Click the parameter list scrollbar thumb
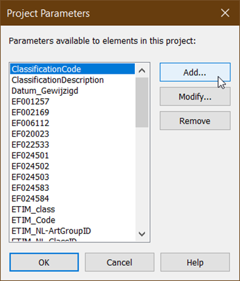Screen dimensions: 240x281 (142, 102)
